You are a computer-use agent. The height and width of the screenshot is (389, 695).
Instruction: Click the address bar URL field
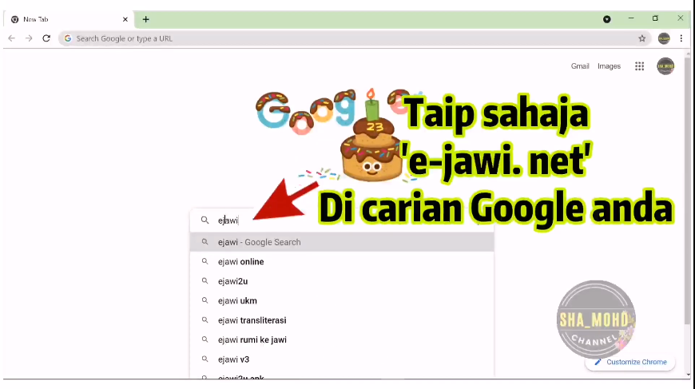355,38
